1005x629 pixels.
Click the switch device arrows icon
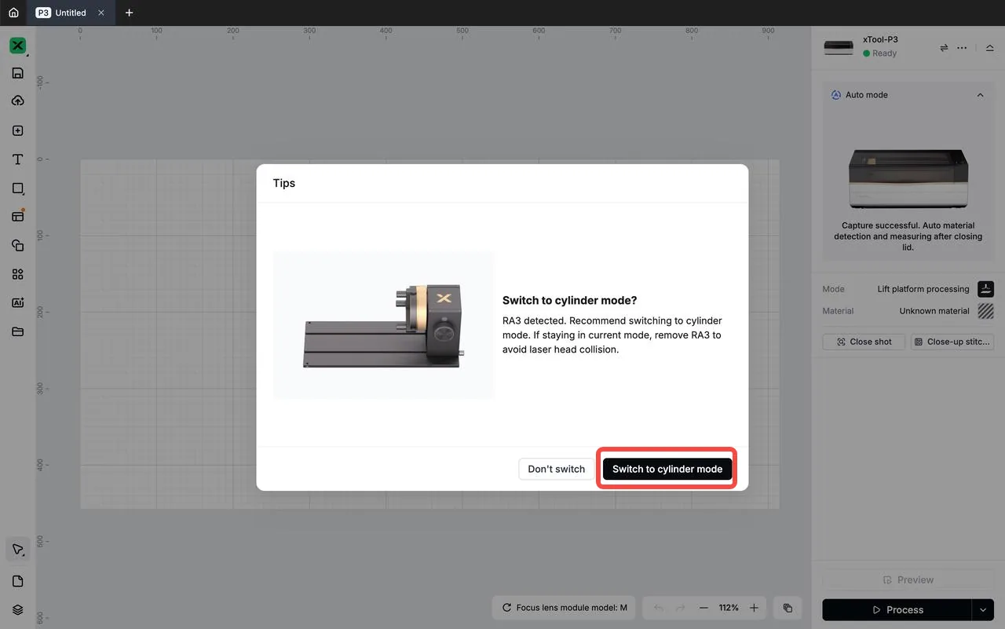944,48
